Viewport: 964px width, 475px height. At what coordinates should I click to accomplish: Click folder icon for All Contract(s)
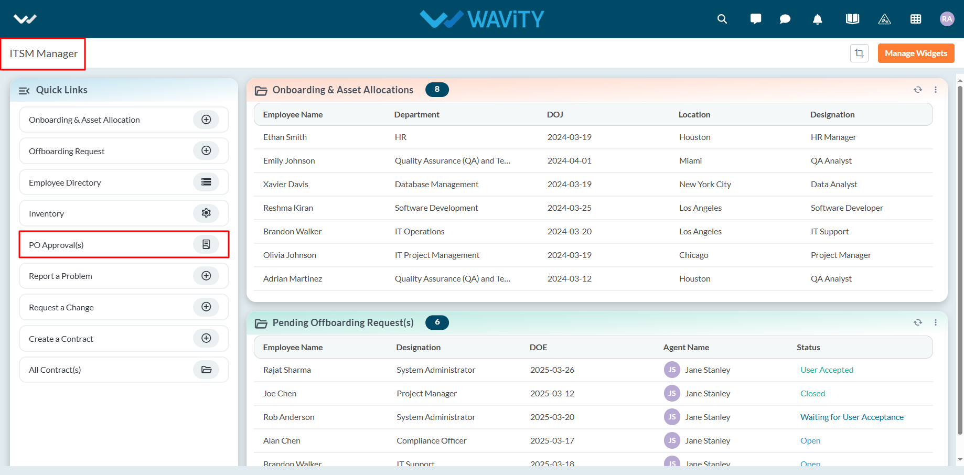(x=206, y=370)
